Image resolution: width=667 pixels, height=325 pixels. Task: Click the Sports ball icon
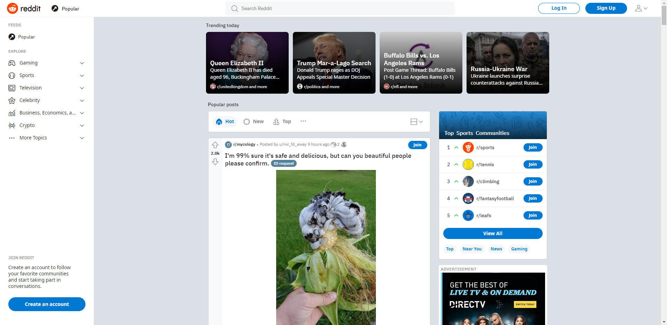point(12,76)
